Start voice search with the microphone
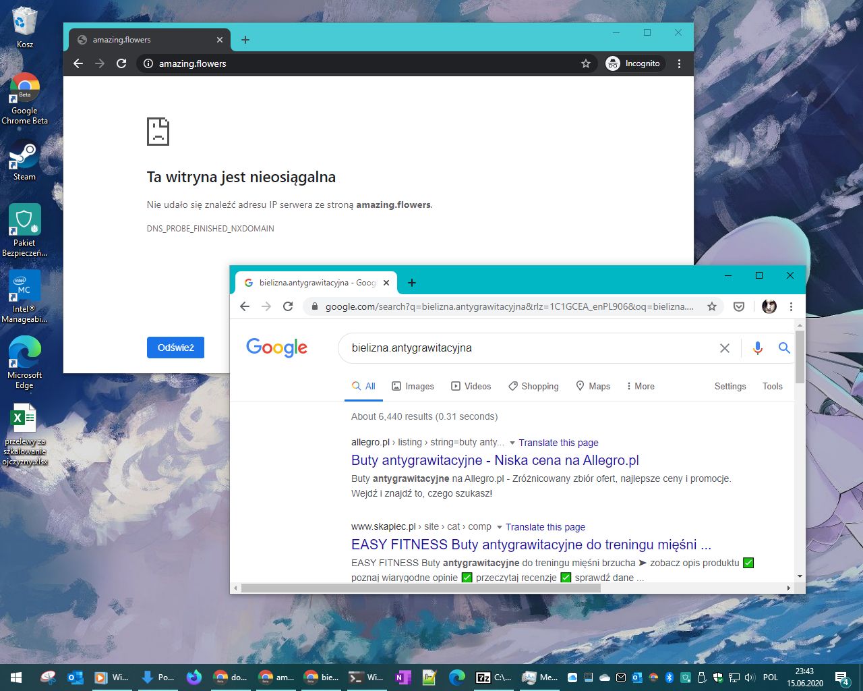 point(758,348)
